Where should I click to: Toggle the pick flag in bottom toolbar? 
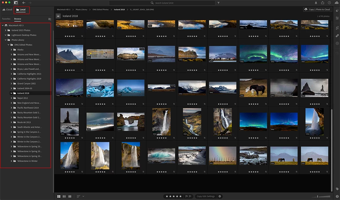pyautogui.click(x=186, y=196)
